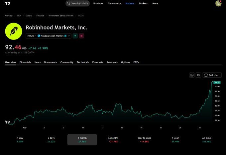Viewport: 226px width, 155px height.
Task: Go to the Finance breadcrumb link
Action: pos(40,16)
